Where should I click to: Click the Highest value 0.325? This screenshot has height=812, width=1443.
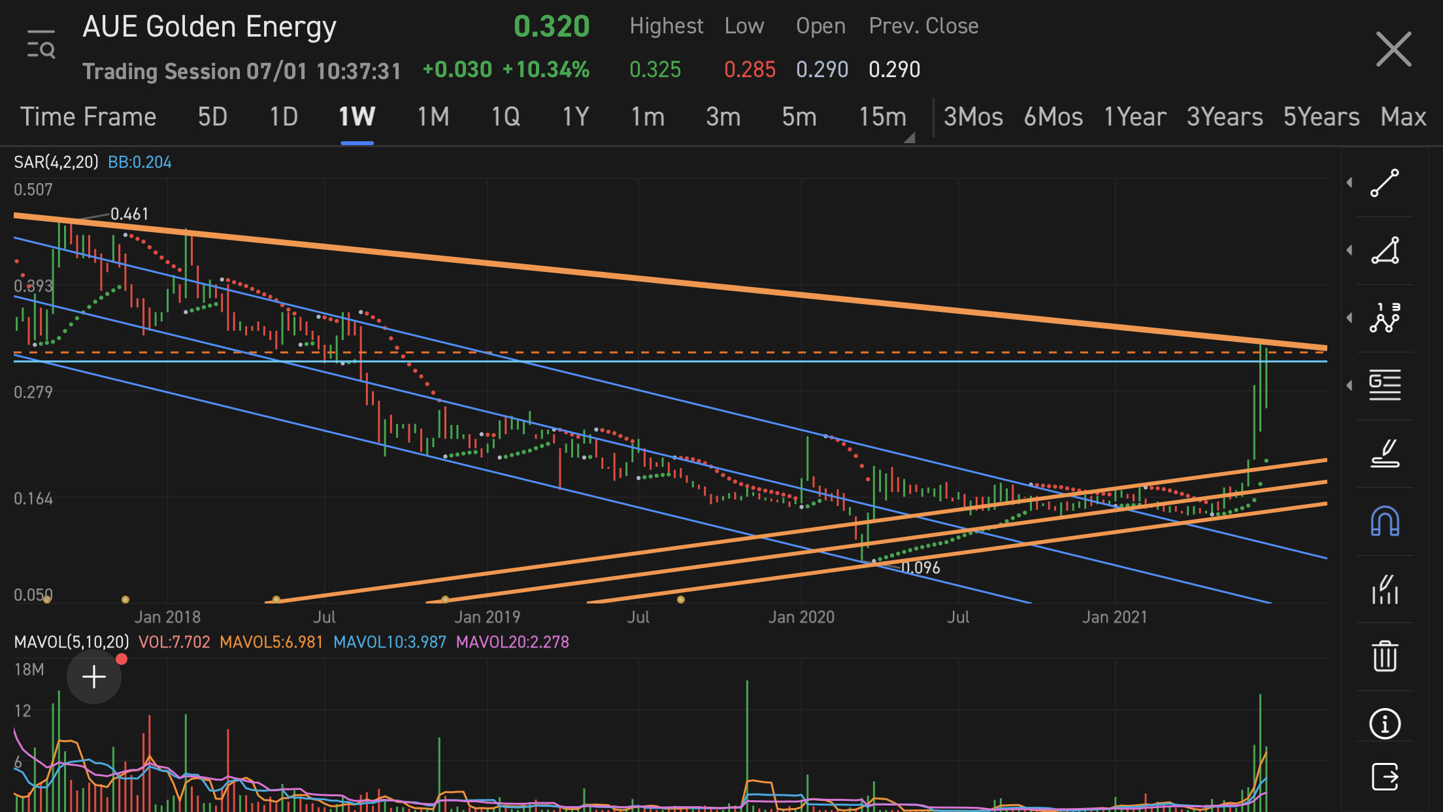(655, 69)
